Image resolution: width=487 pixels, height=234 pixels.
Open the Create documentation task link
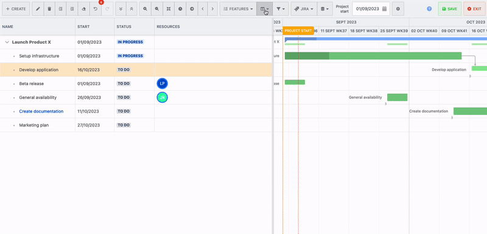point(41,111)
